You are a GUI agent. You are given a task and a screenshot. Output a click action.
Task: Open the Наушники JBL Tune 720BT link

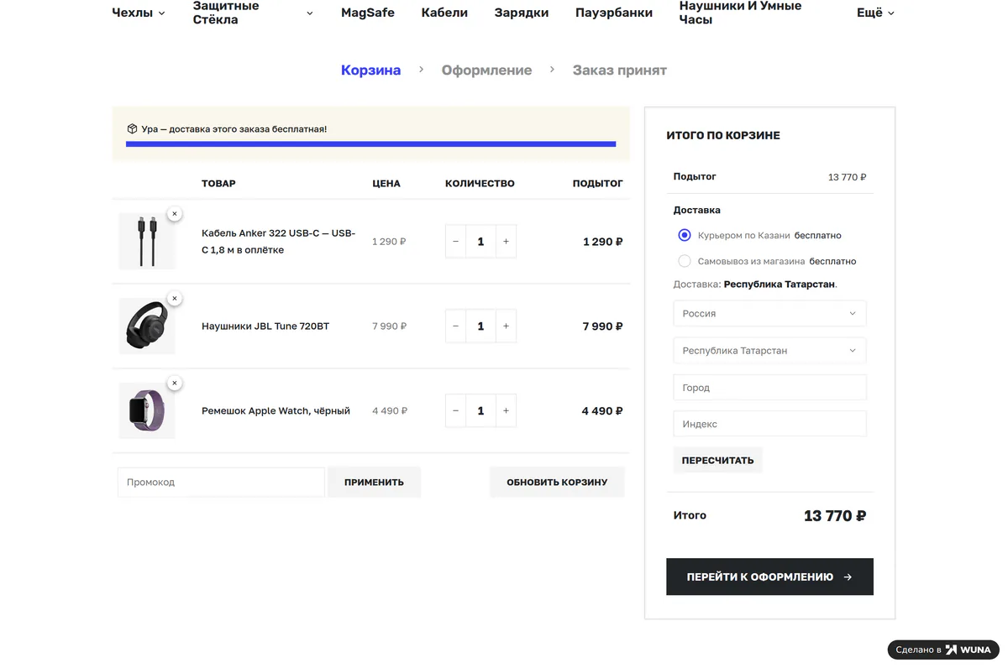[265, 326]
